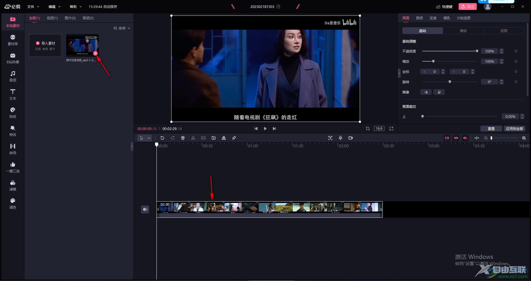The width and height of the screenshot is (531, 281).
Task: Open the selection tool mode dropdown
Action: tap(149, 138)
